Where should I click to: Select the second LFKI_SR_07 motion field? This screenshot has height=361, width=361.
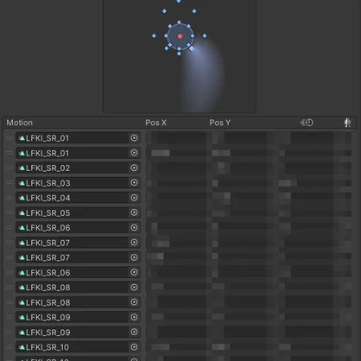[x=78, y=257]
